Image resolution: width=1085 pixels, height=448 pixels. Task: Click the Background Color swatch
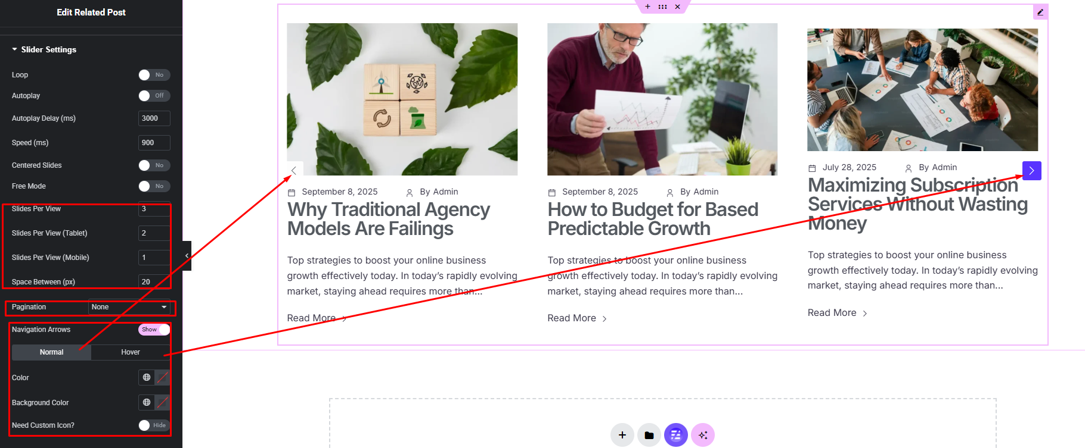(x=162, y=402)
